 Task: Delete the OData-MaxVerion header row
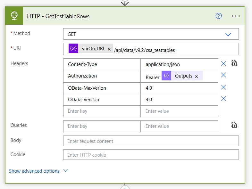223,87
